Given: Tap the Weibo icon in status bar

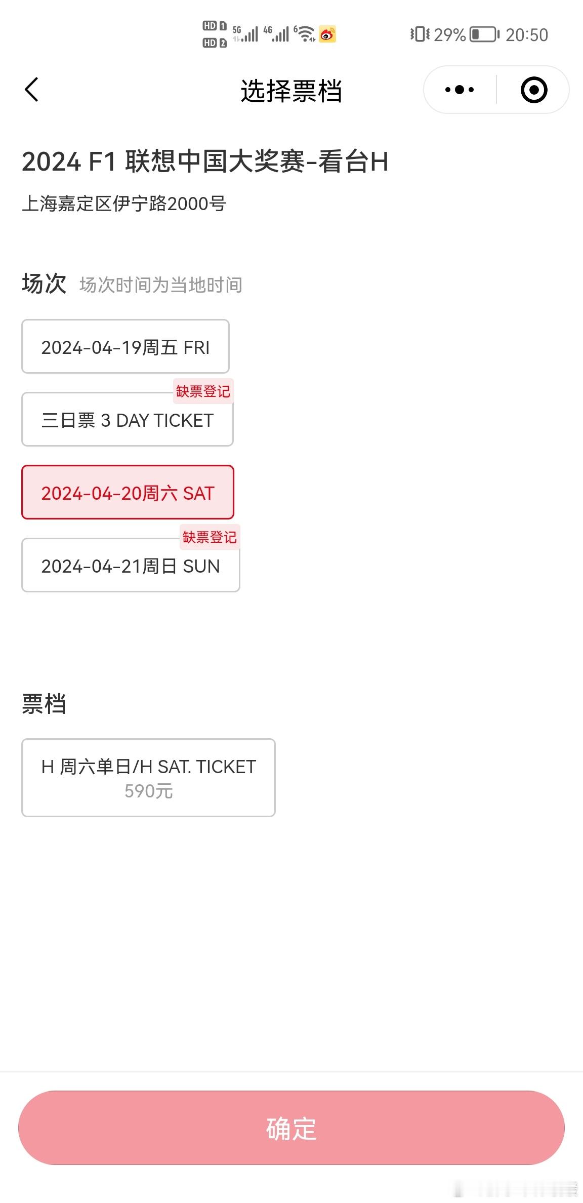Looking at the screenshot, I should (x=327, y=34).
